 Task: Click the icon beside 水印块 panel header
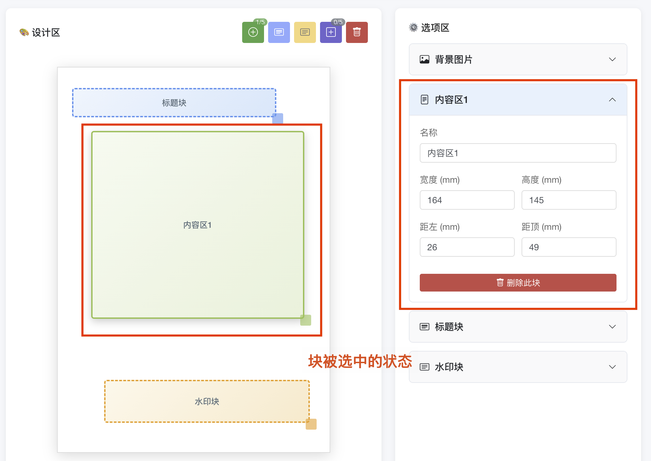click(x=424, y=367)
